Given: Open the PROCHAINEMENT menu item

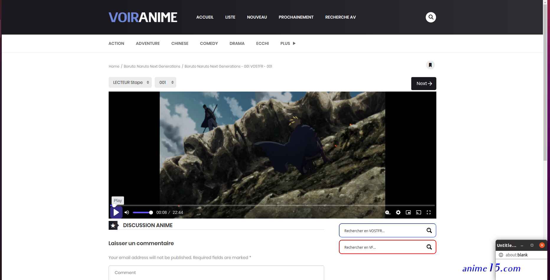Looking at the screenshot, I should [296, 17].
